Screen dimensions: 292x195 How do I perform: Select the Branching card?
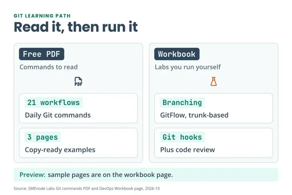click(x=214, y=108)
